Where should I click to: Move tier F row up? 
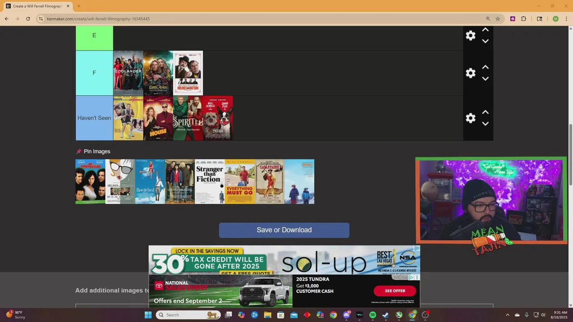(x=485, y=67)
